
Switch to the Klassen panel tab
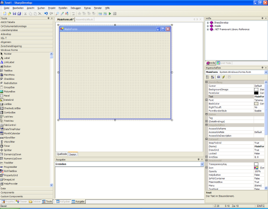[x=21, y=201]
